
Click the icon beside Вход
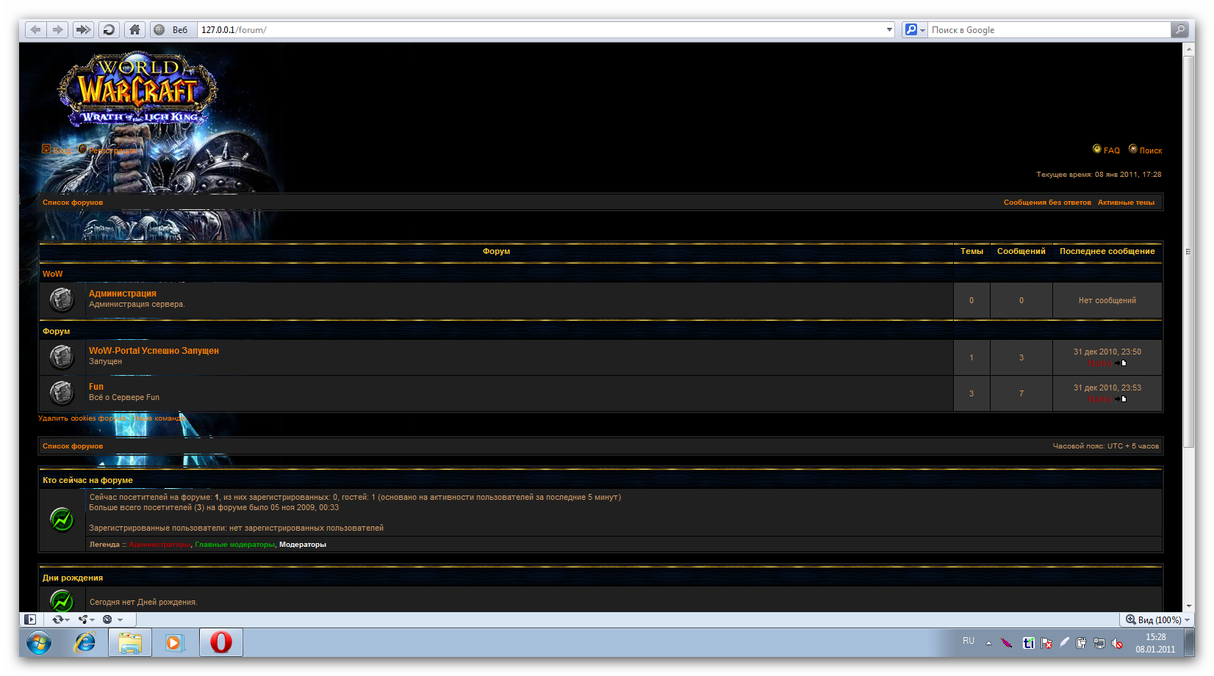(46, 149)
